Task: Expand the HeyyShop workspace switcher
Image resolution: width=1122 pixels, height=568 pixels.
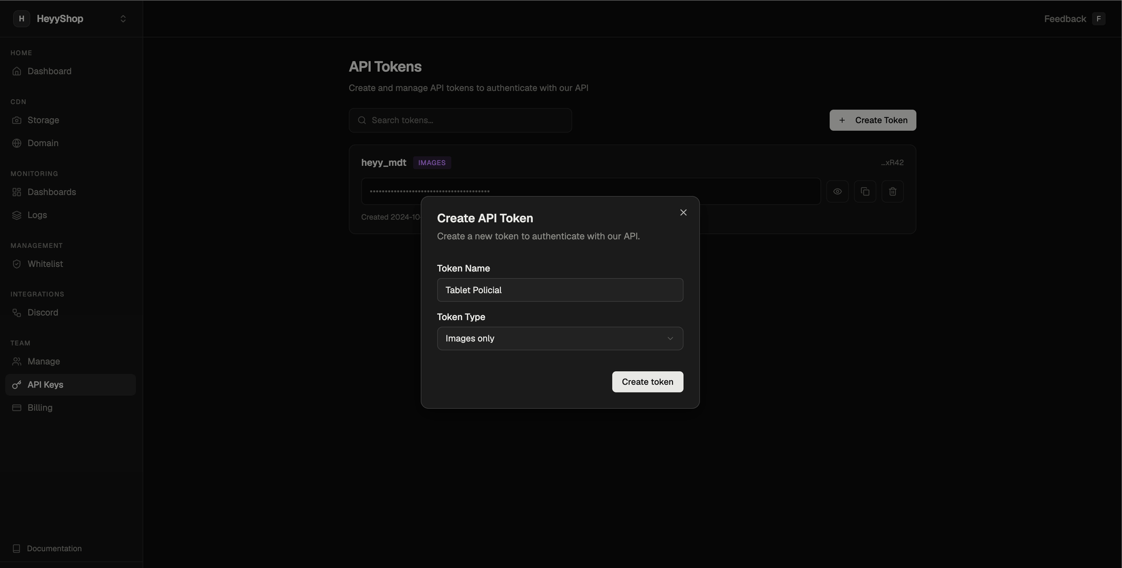Action: tap(123, 19)
